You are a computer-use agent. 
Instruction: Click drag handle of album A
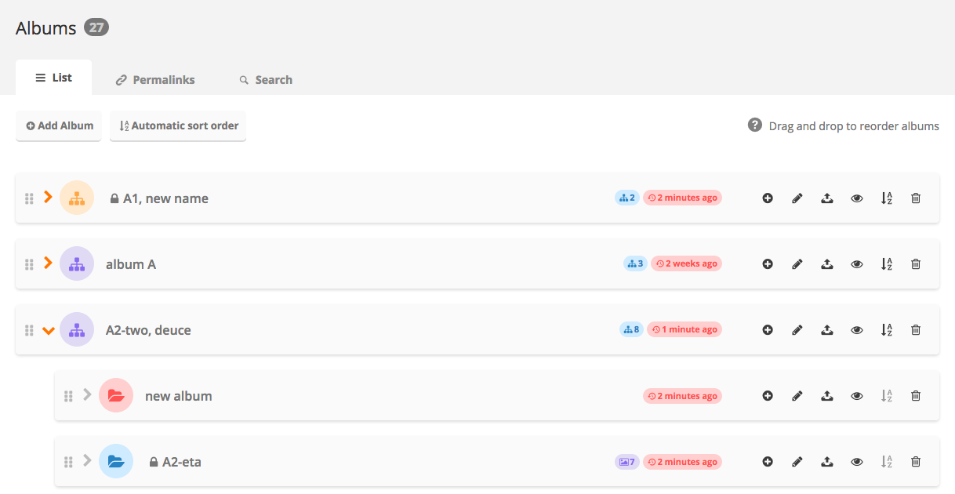tap(29, 264)
